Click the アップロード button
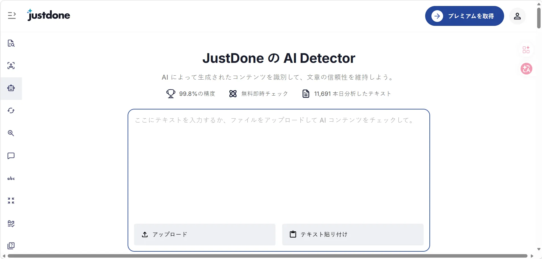The width and height of the screenshot is (542, 259). tap(205, 235)
